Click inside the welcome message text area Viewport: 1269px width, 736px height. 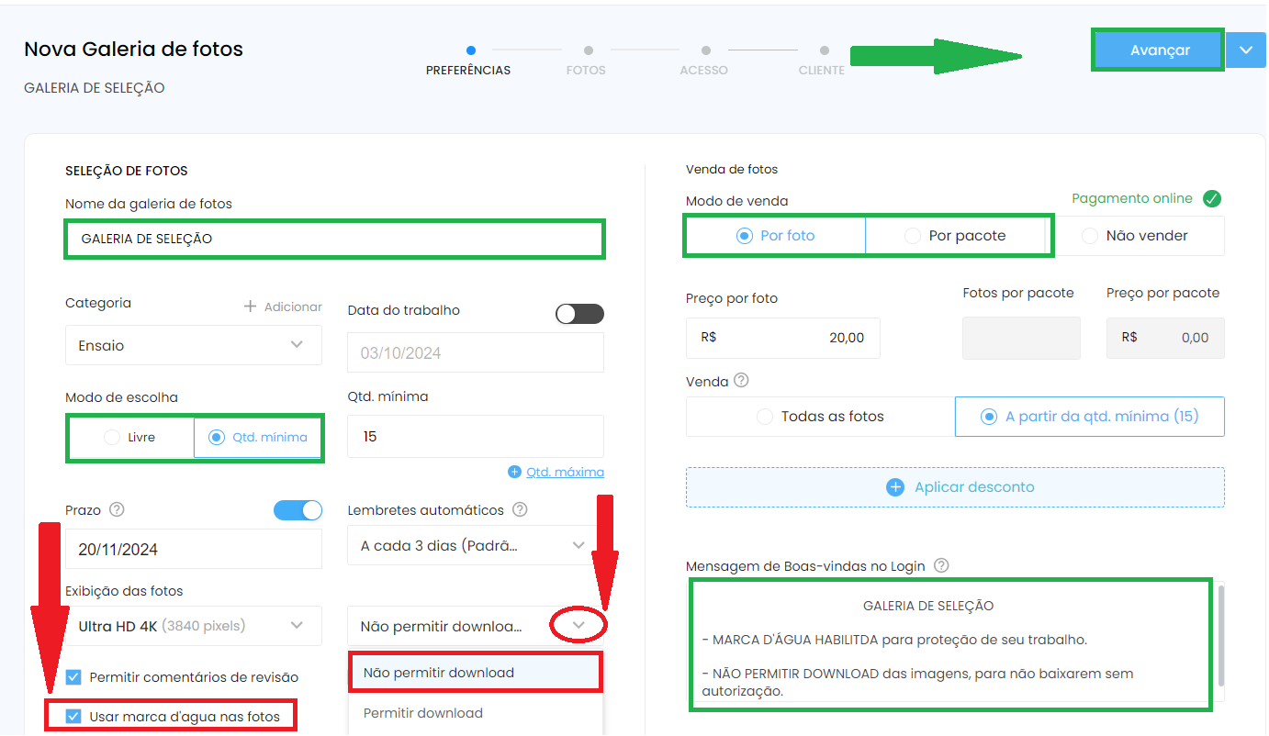pyautogui.click(x=949, y=645)
